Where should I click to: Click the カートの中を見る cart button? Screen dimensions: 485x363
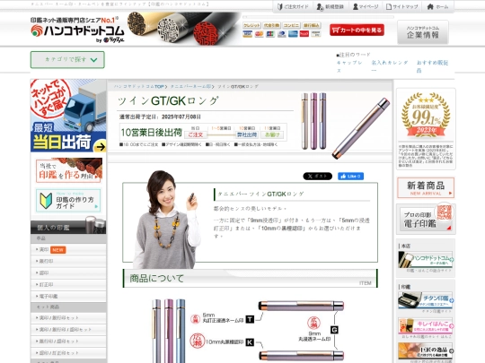(357, 30)
